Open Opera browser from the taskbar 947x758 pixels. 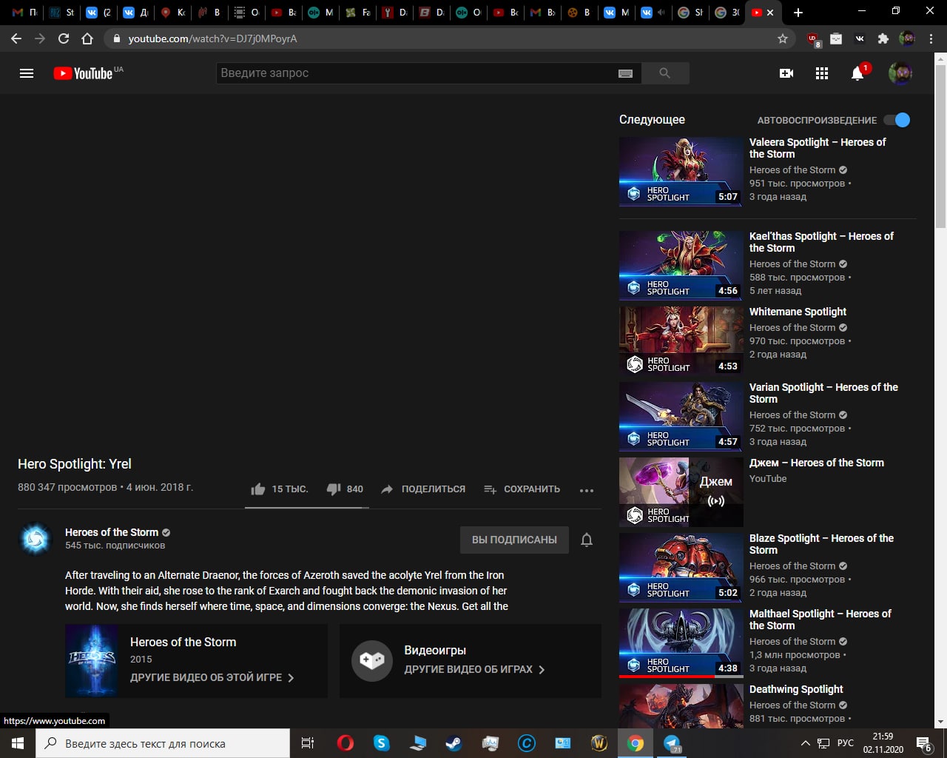pos(346,743)
